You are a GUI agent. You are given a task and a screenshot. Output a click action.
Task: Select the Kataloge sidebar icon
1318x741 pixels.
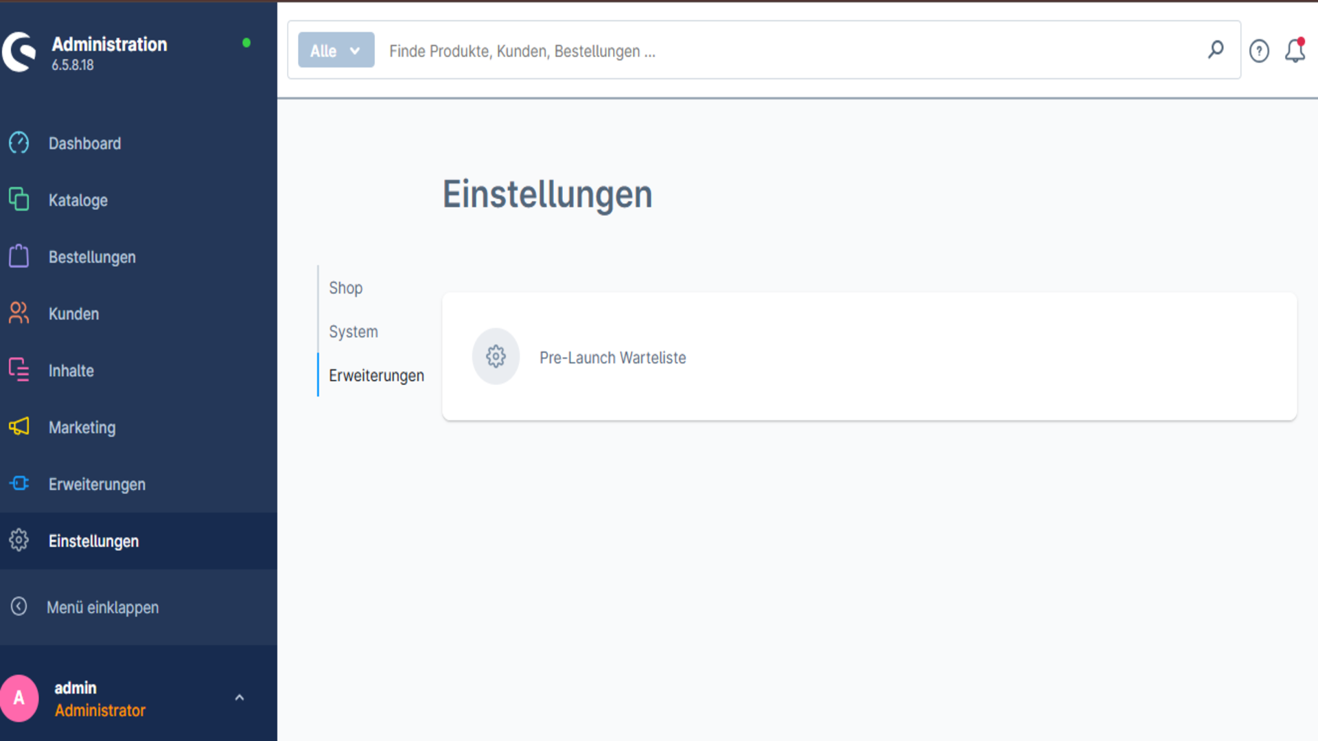(19, 200)
